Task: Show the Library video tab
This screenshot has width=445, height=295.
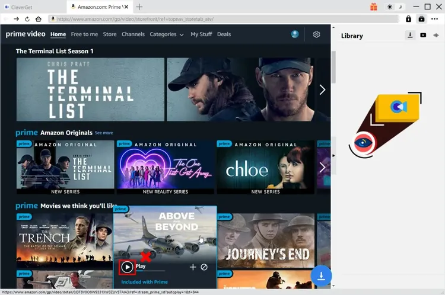Action: click(x=423, y=36)
